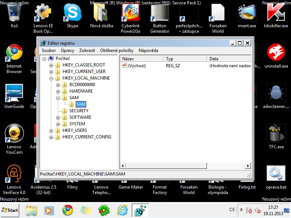The height and width of the screenshot is (218, 291).
Task: Open the Oblíbené položky menu
Action: tap(117, 51)
